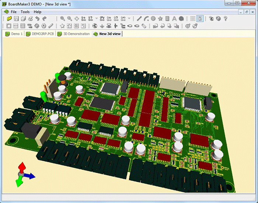Viewport: 258px width, 203px height.
Task: Click the Undo arrow icon
Action: pyautogui.click(x=37, y=18)
